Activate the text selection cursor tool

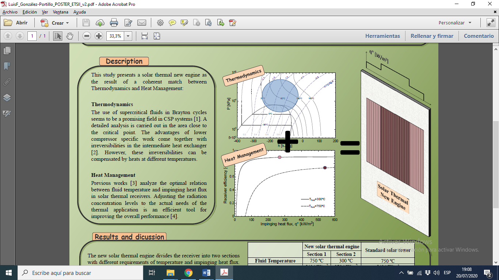pyautogui.click(x=58, y=36)
